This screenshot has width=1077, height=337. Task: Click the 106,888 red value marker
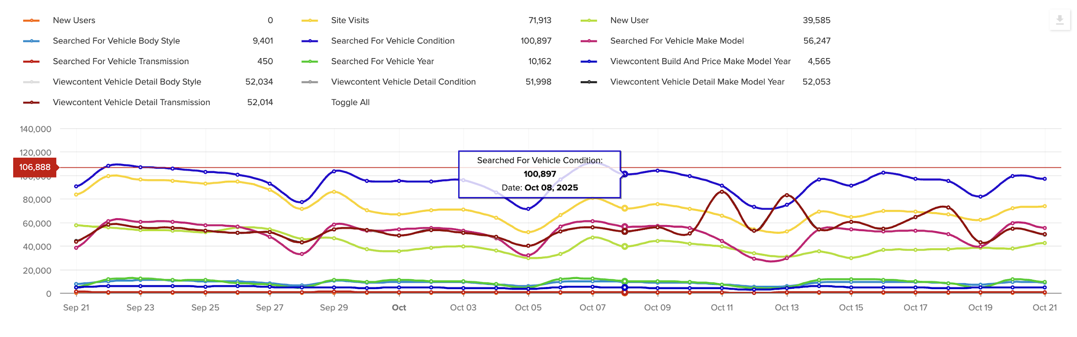pyautogui.click(x=35, y=167)
